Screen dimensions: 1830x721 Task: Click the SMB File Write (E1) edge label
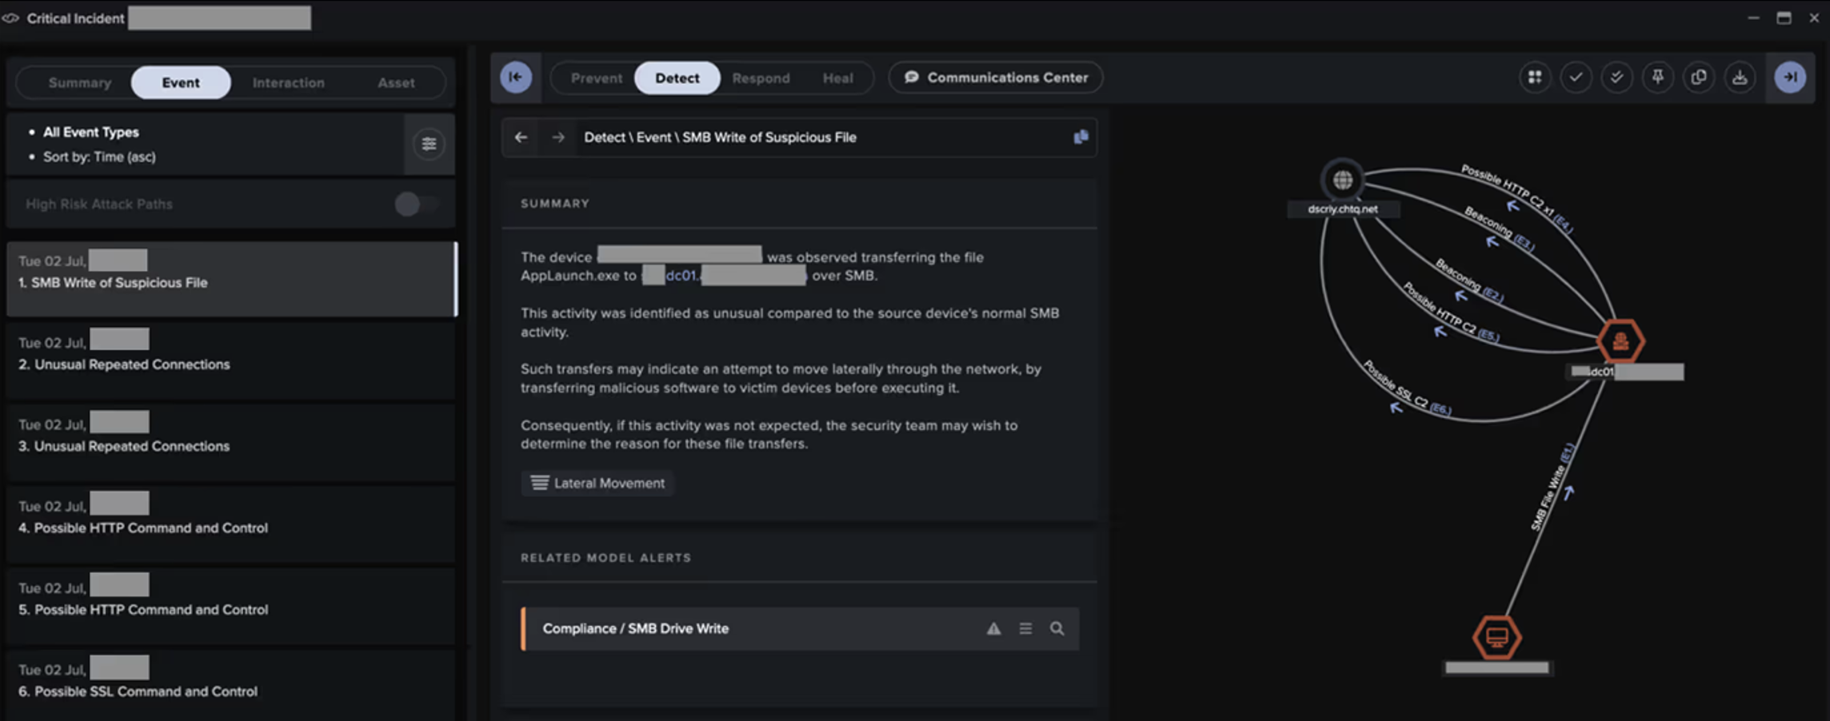[x=1552, y=487]
